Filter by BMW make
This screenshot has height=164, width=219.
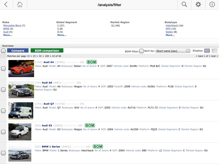(6, 29)
